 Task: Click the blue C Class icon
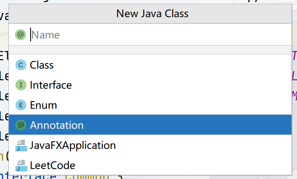pyautogui.click(x=21, y=65)
